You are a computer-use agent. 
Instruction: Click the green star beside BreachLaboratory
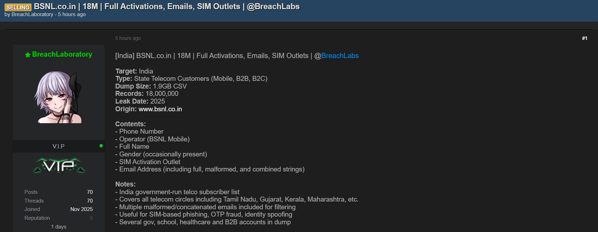tap(28, 55)
